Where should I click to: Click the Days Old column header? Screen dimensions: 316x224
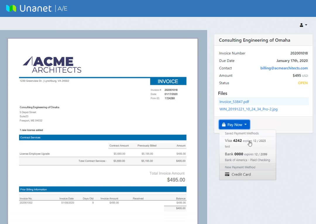[x=88, y=199]
